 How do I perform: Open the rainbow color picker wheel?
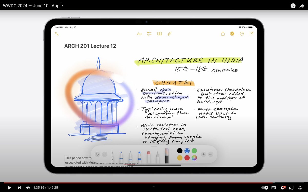[x=194, y=158]
